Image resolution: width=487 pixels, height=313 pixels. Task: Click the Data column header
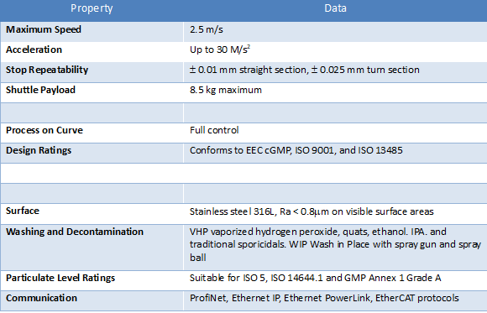click(335, 8)
